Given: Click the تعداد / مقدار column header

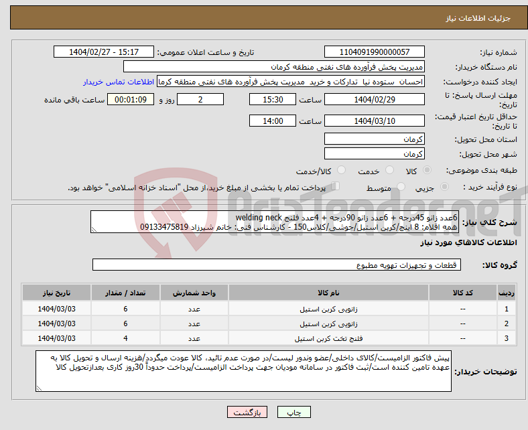Looking at the screenshot, I should pyautogui.click(x=125, y=293).
